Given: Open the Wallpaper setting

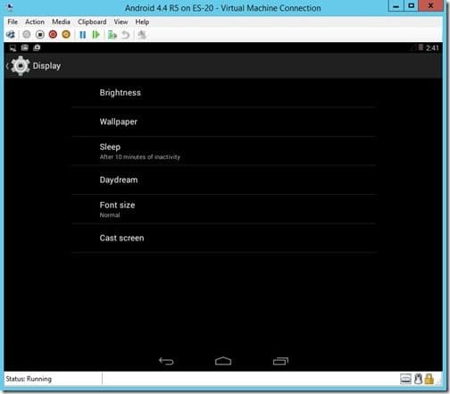Looking at the screenshot, I should pos(224,122).
